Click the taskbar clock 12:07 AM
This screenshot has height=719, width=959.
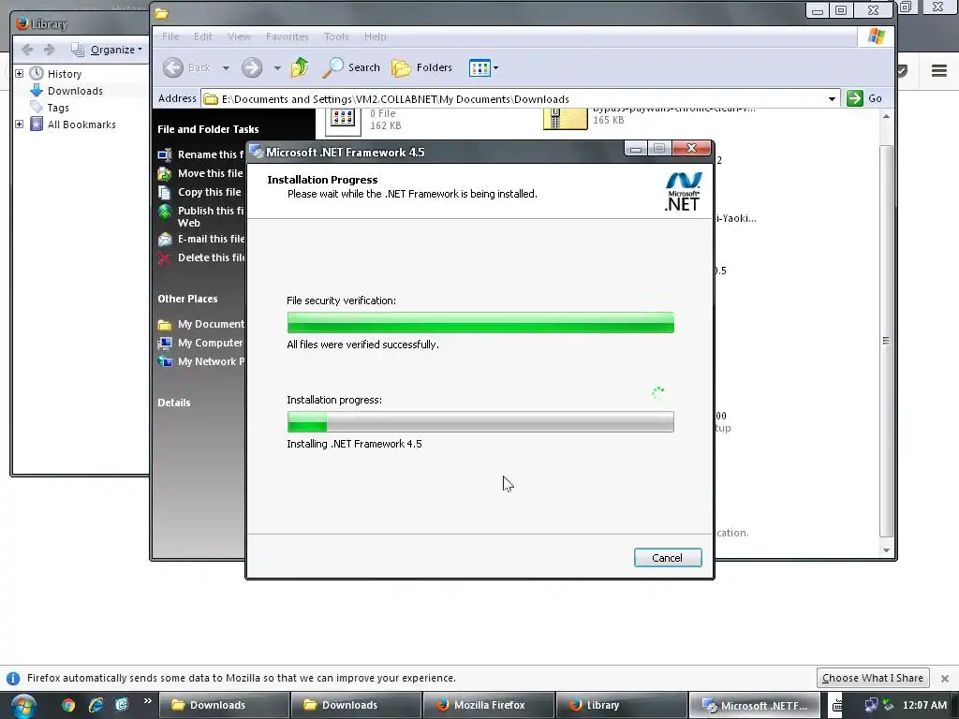pos(924,705)
